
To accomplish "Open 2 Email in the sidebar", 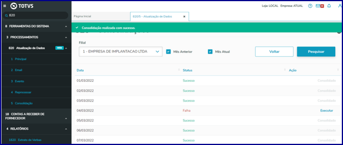I will (17, 70).
